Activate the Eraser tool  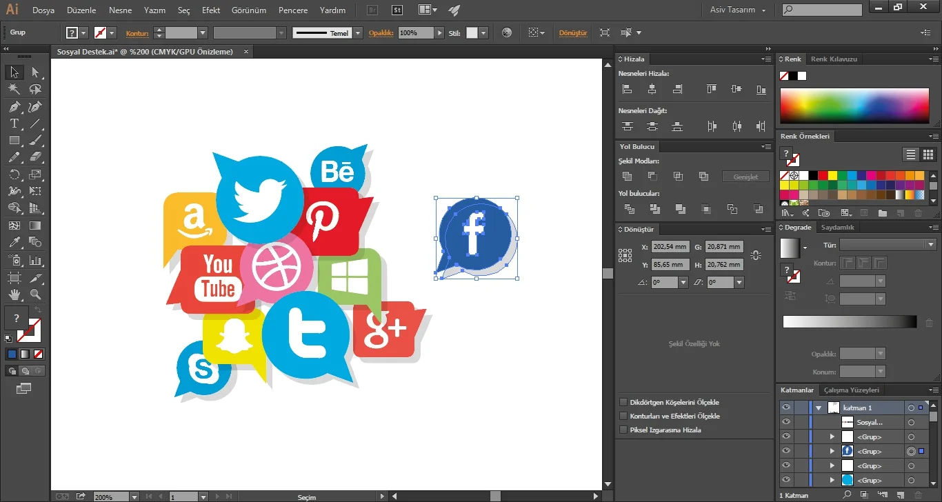[35, 157]
